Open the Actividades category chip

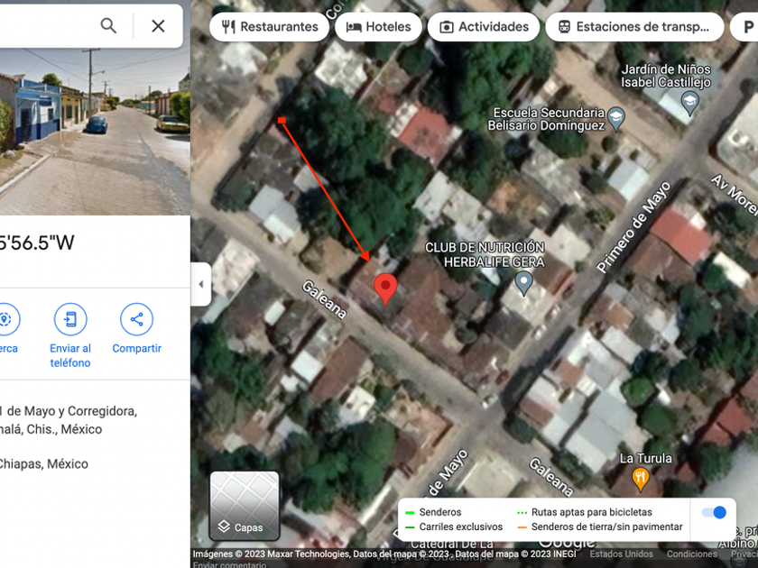pos(484,26)
